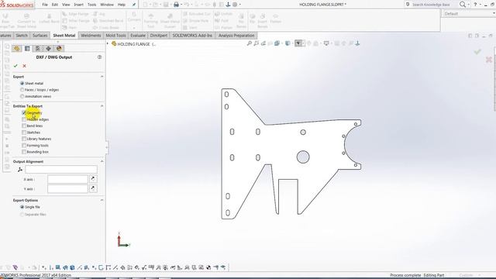
Task: Click the output alignment coordinate system field
Action: [61, 170]
